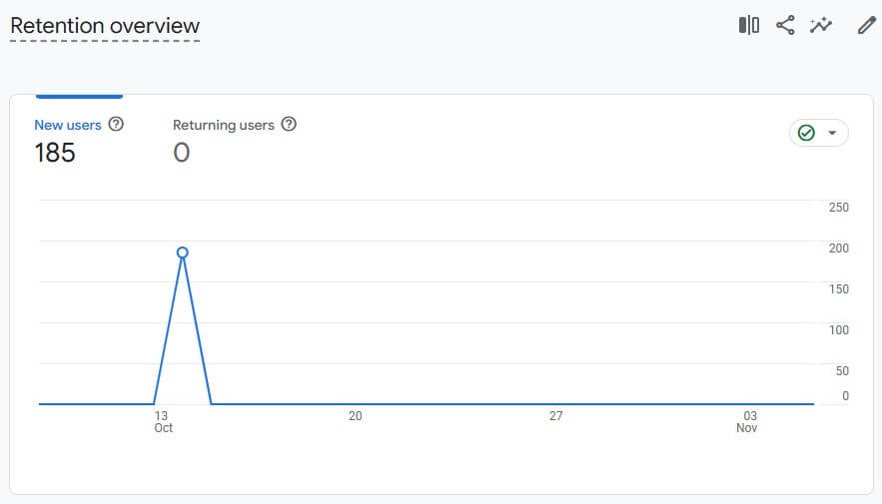Viewport: 882px width, 504px height.
Task: Click the 27 date axis label
Action: click(556, 416)
